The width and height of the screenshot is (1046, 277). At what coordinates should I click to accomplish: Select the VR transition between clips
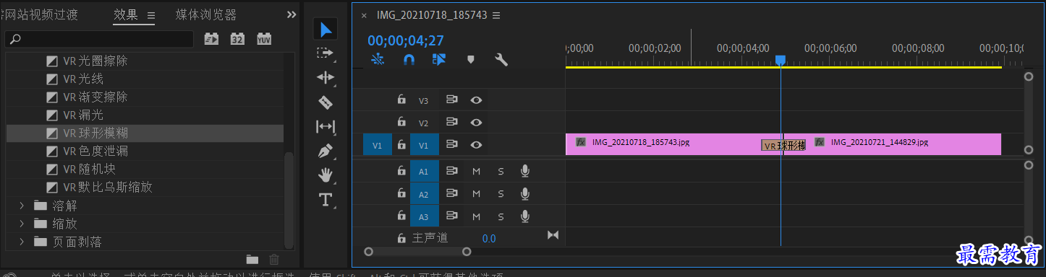(x=783, y=145)
